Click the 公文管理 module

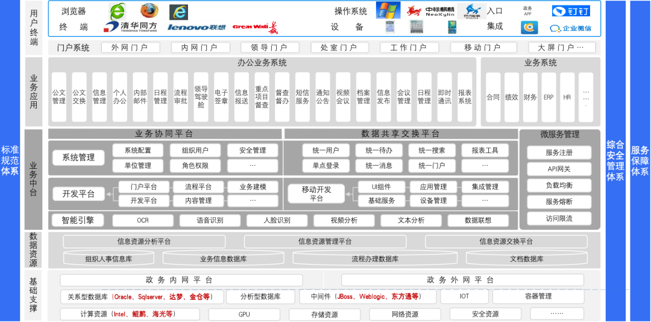click(59, 97)
